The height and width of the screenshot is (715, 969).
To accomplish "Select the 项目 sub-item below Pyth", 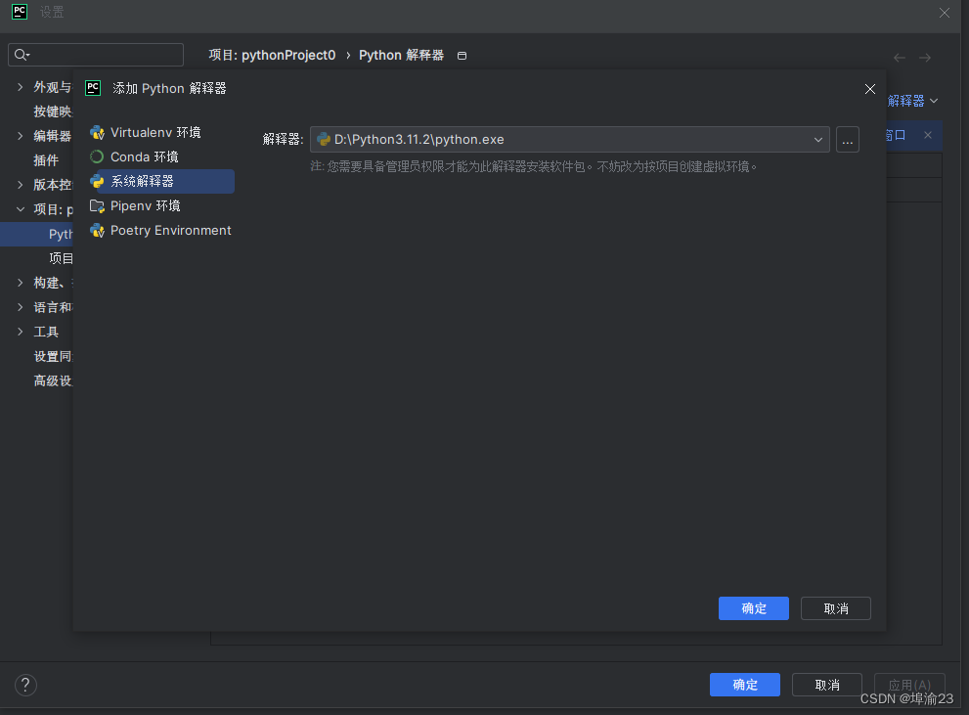I will point(61,258).
